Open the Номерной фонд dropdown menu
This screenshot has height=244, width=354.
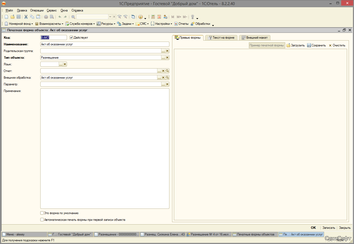[19, 24]
